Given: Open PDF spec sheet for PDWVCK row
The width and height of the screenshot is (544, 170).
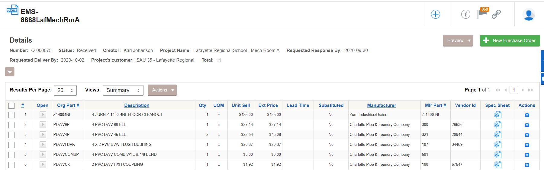Looking at the screenshot, I should click(497, 165).
